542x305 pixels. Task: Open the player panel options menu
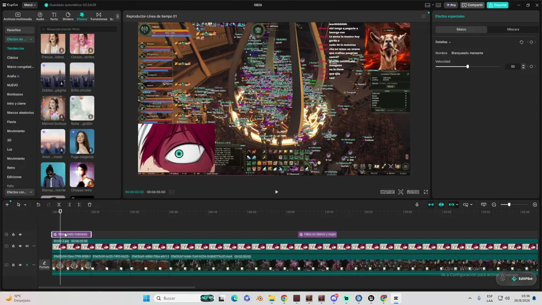point(423,16)
